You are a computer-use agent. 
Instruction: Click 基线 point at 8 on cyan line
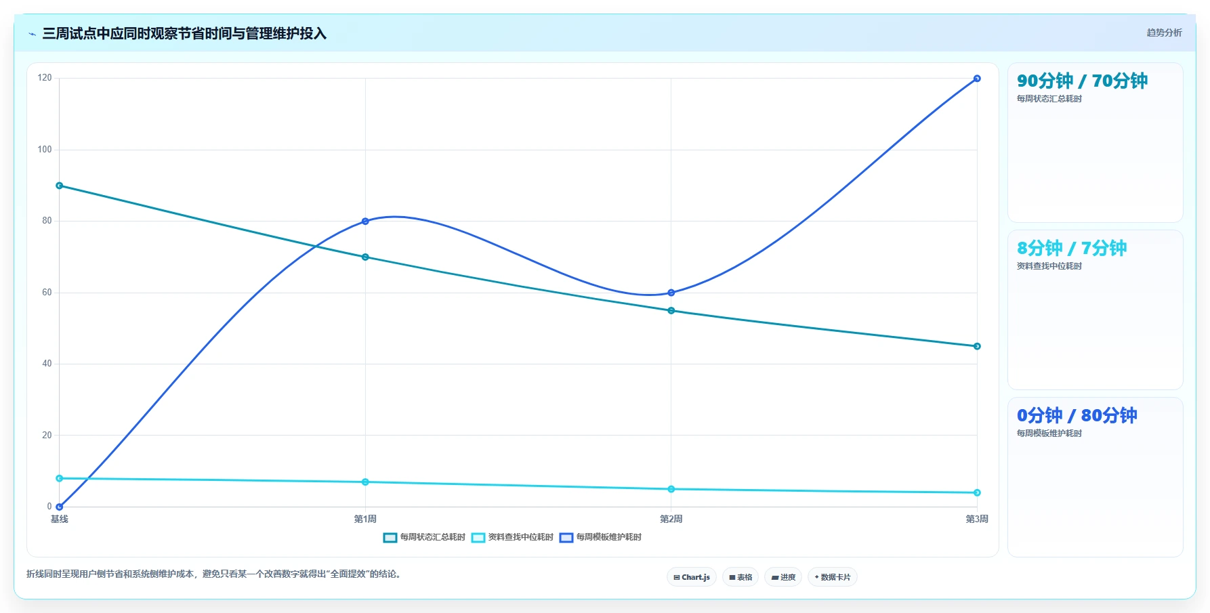pyautogui.click(x=60, y=478)
